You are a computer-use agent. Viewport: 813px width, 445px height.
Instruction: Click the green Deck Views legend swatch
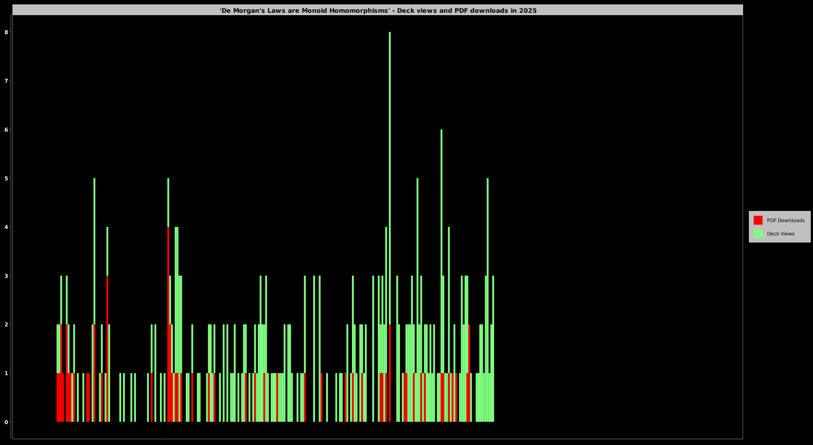pos(758,234)
